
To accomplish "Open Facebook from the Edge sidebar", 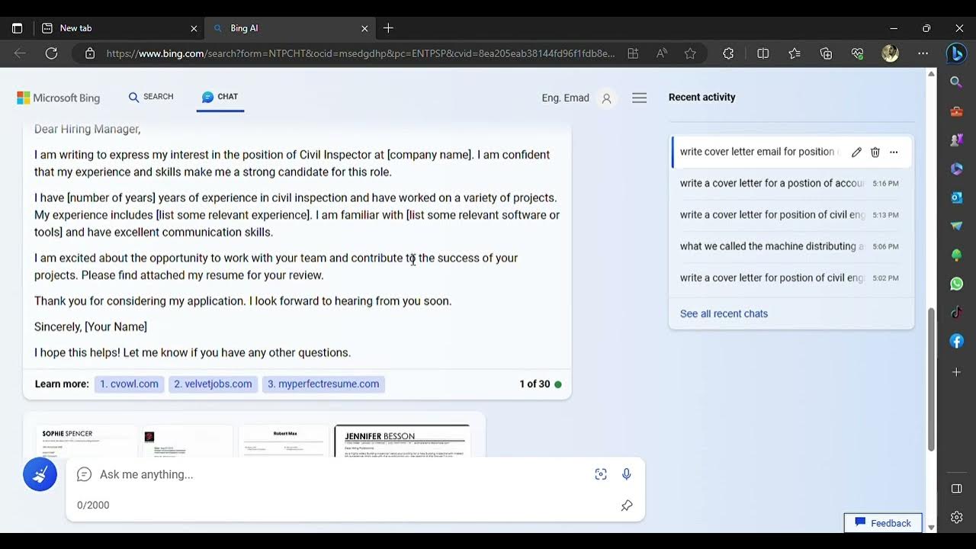I will pos(956,341).
